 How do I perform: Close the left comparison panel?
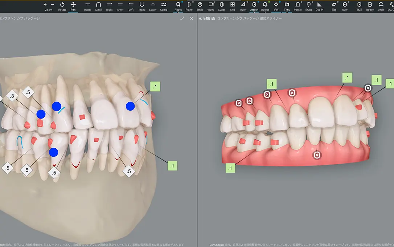coord(191,18)
